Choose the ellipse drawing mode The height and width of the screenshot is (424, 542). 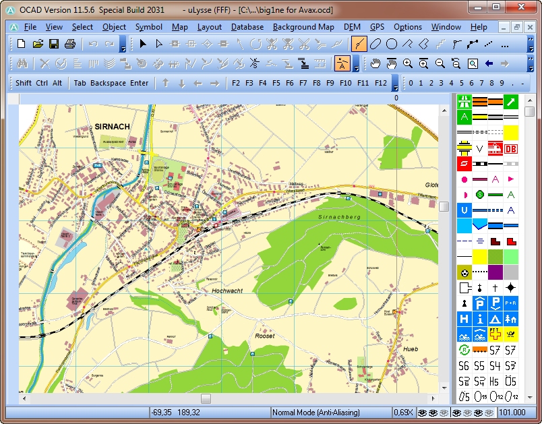point(375,44)
